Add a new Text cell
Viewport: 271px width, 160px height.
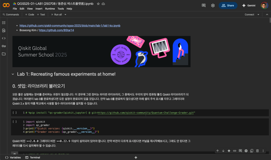coord(41,15)
